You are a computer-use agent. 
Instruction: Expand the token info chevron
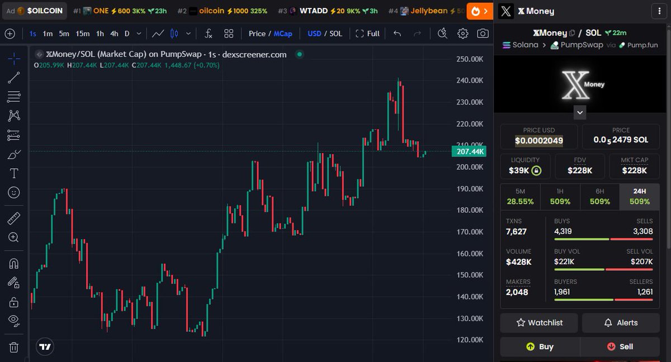click(x=580, y=113)
